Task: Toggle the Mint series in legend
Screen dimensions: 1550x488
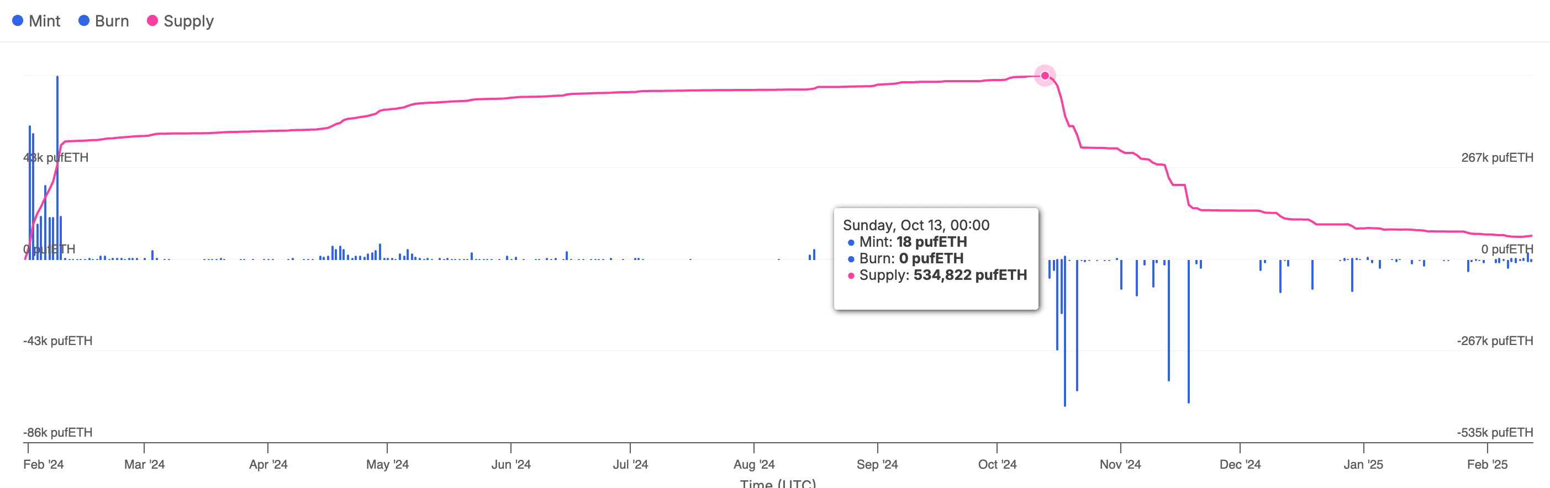Action: click(x=44, y=21)
